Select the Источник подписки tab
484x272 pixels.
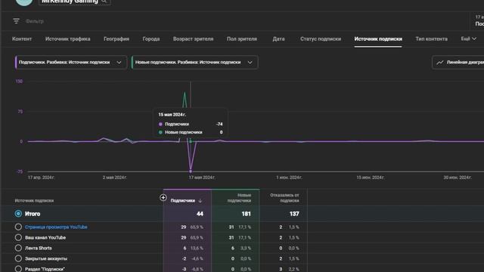pos(378,39)
